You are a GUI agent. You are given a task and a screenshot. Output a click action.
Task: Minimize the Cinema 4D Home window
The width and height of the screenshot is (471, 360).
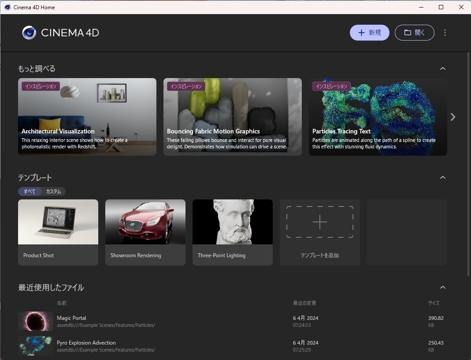(x=421, y=7)
